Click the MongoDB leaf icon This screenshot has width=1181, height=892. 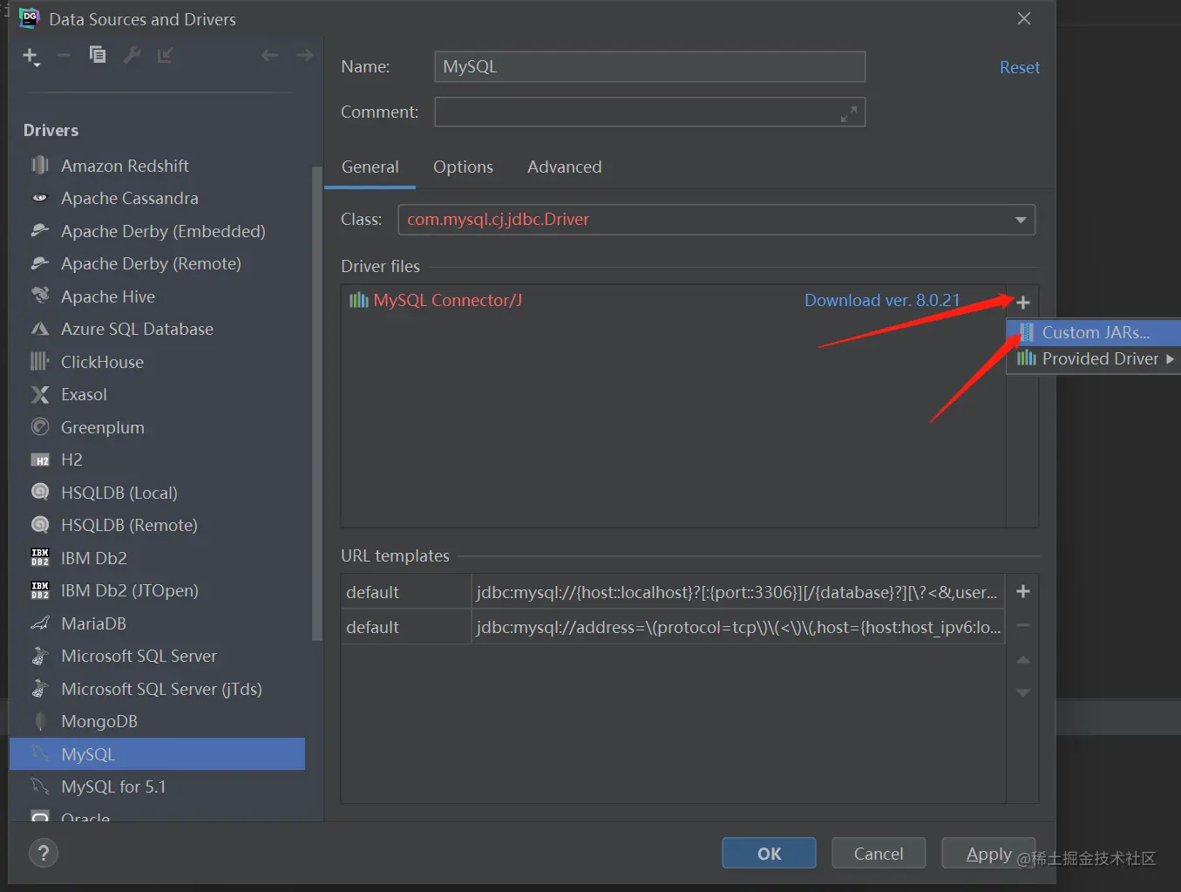coord(40,721)
